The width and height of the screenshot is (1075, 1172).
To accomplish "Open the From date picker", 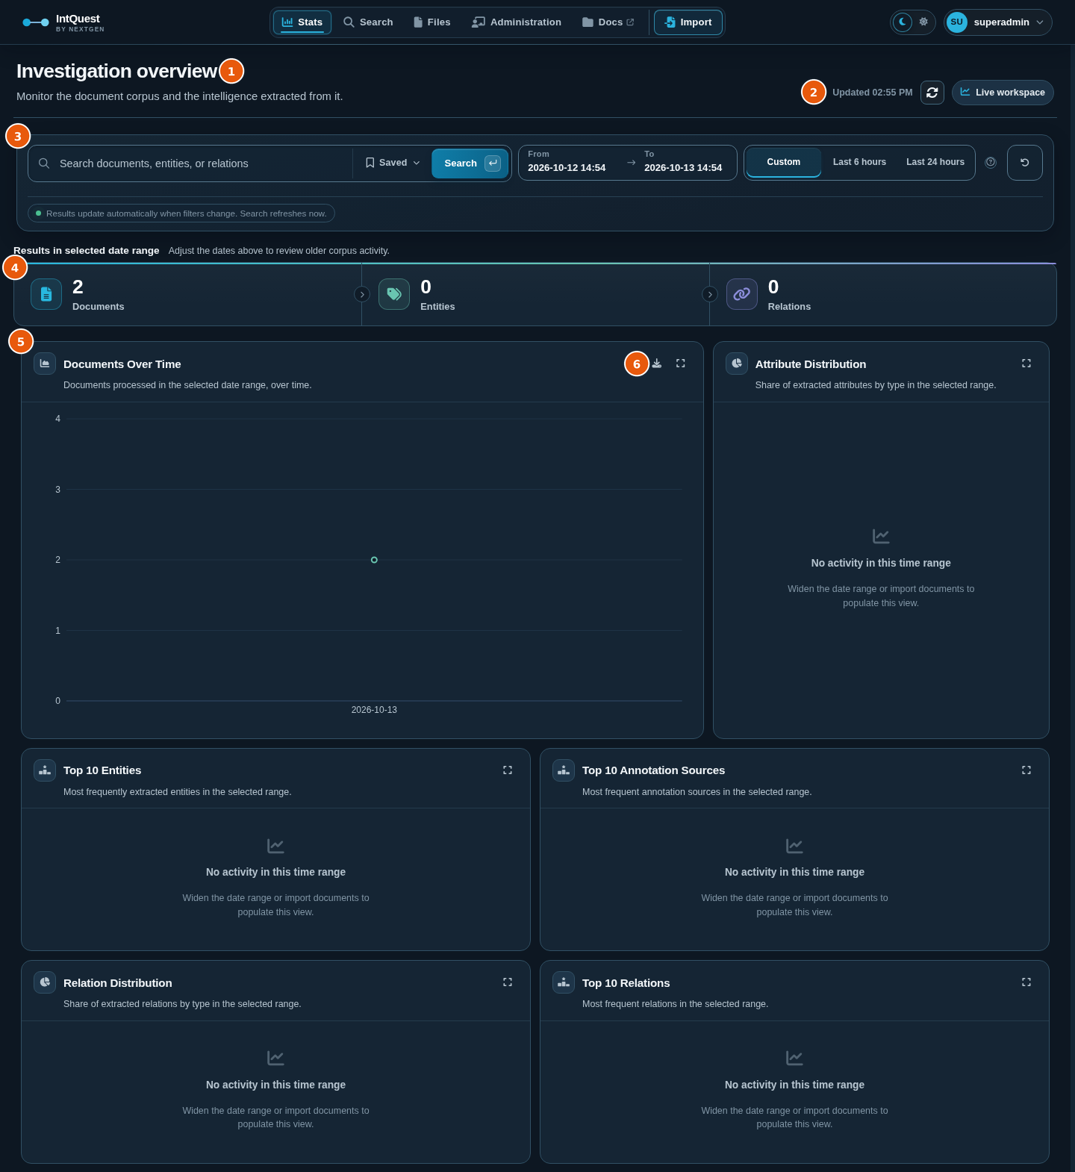I will (x=567, y=162).
